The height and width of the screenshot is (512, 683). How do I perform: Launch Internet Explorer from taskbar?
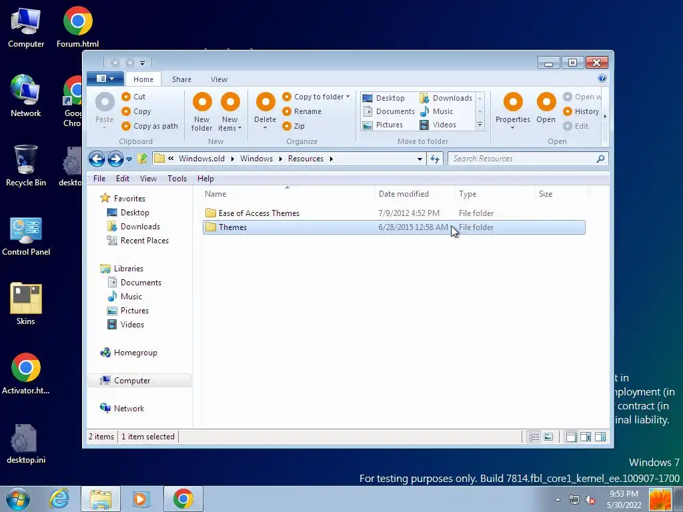[x=59, y=499]
